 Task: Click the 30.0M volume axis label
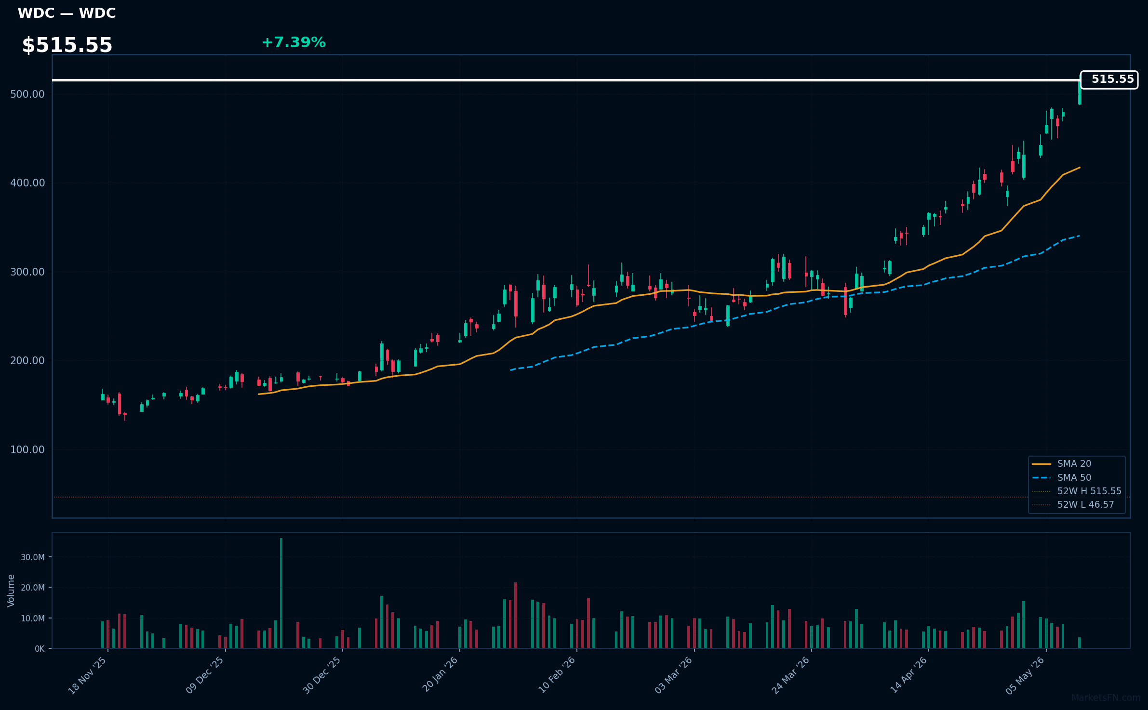pos(33,557)
